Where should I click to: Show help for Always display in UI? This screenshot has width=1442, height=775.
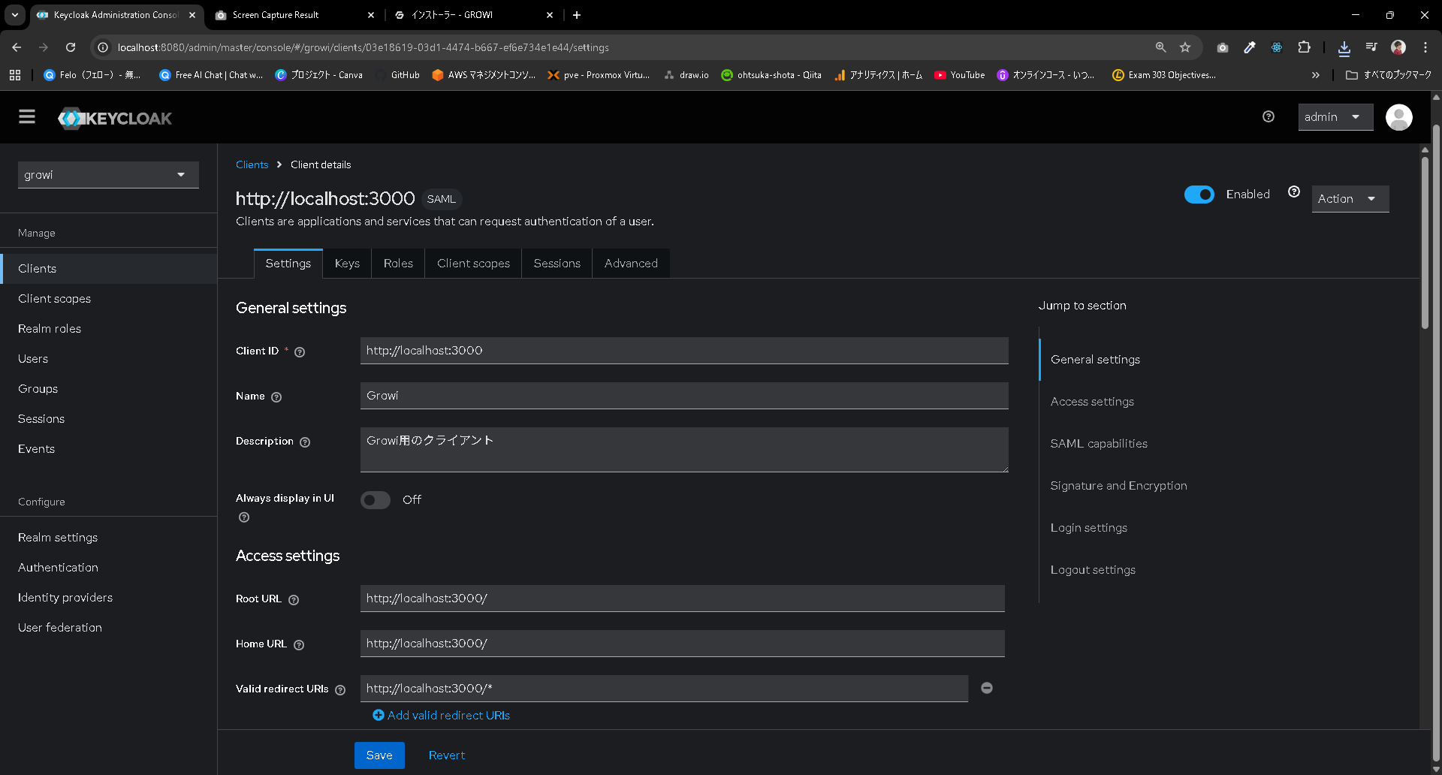[244, 517]
